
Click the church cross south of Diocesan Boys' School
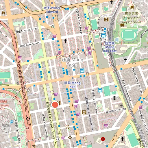(125, 60)
